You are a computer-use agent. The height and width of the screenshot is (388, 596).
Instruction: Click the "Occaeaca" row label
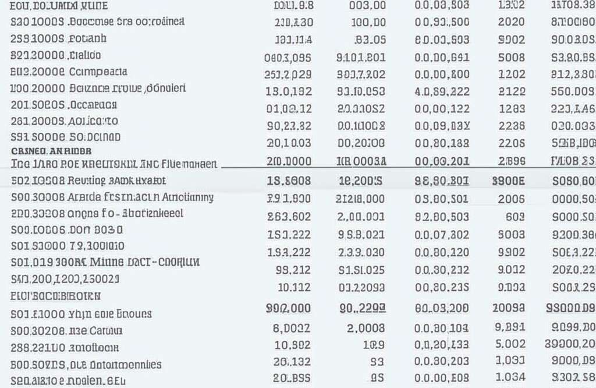(93, 105)
